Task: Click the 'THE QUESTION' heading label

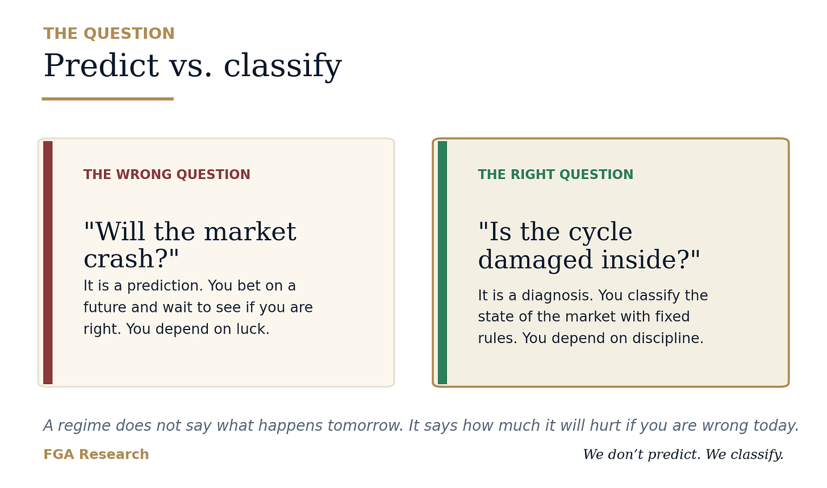Action: click(109, 34)
